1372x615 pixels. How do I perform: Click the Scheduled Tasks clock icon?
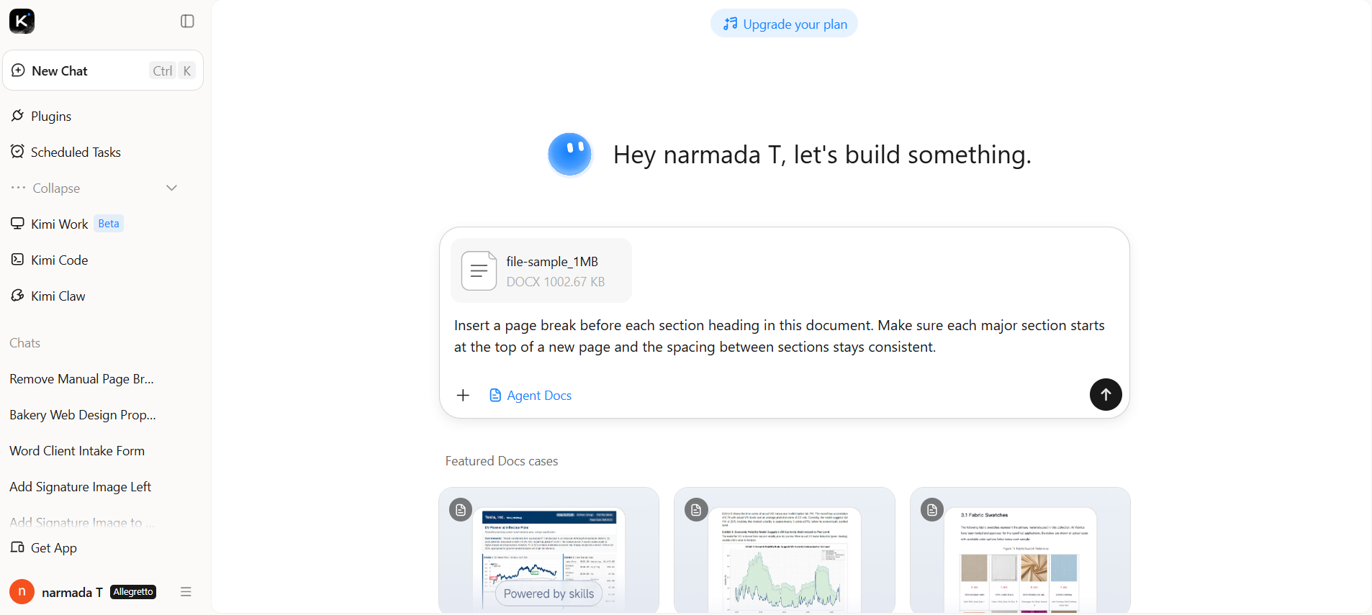pos(18,151)
